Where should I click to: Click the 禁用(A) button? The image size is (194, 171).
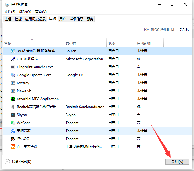click(177, 162)
